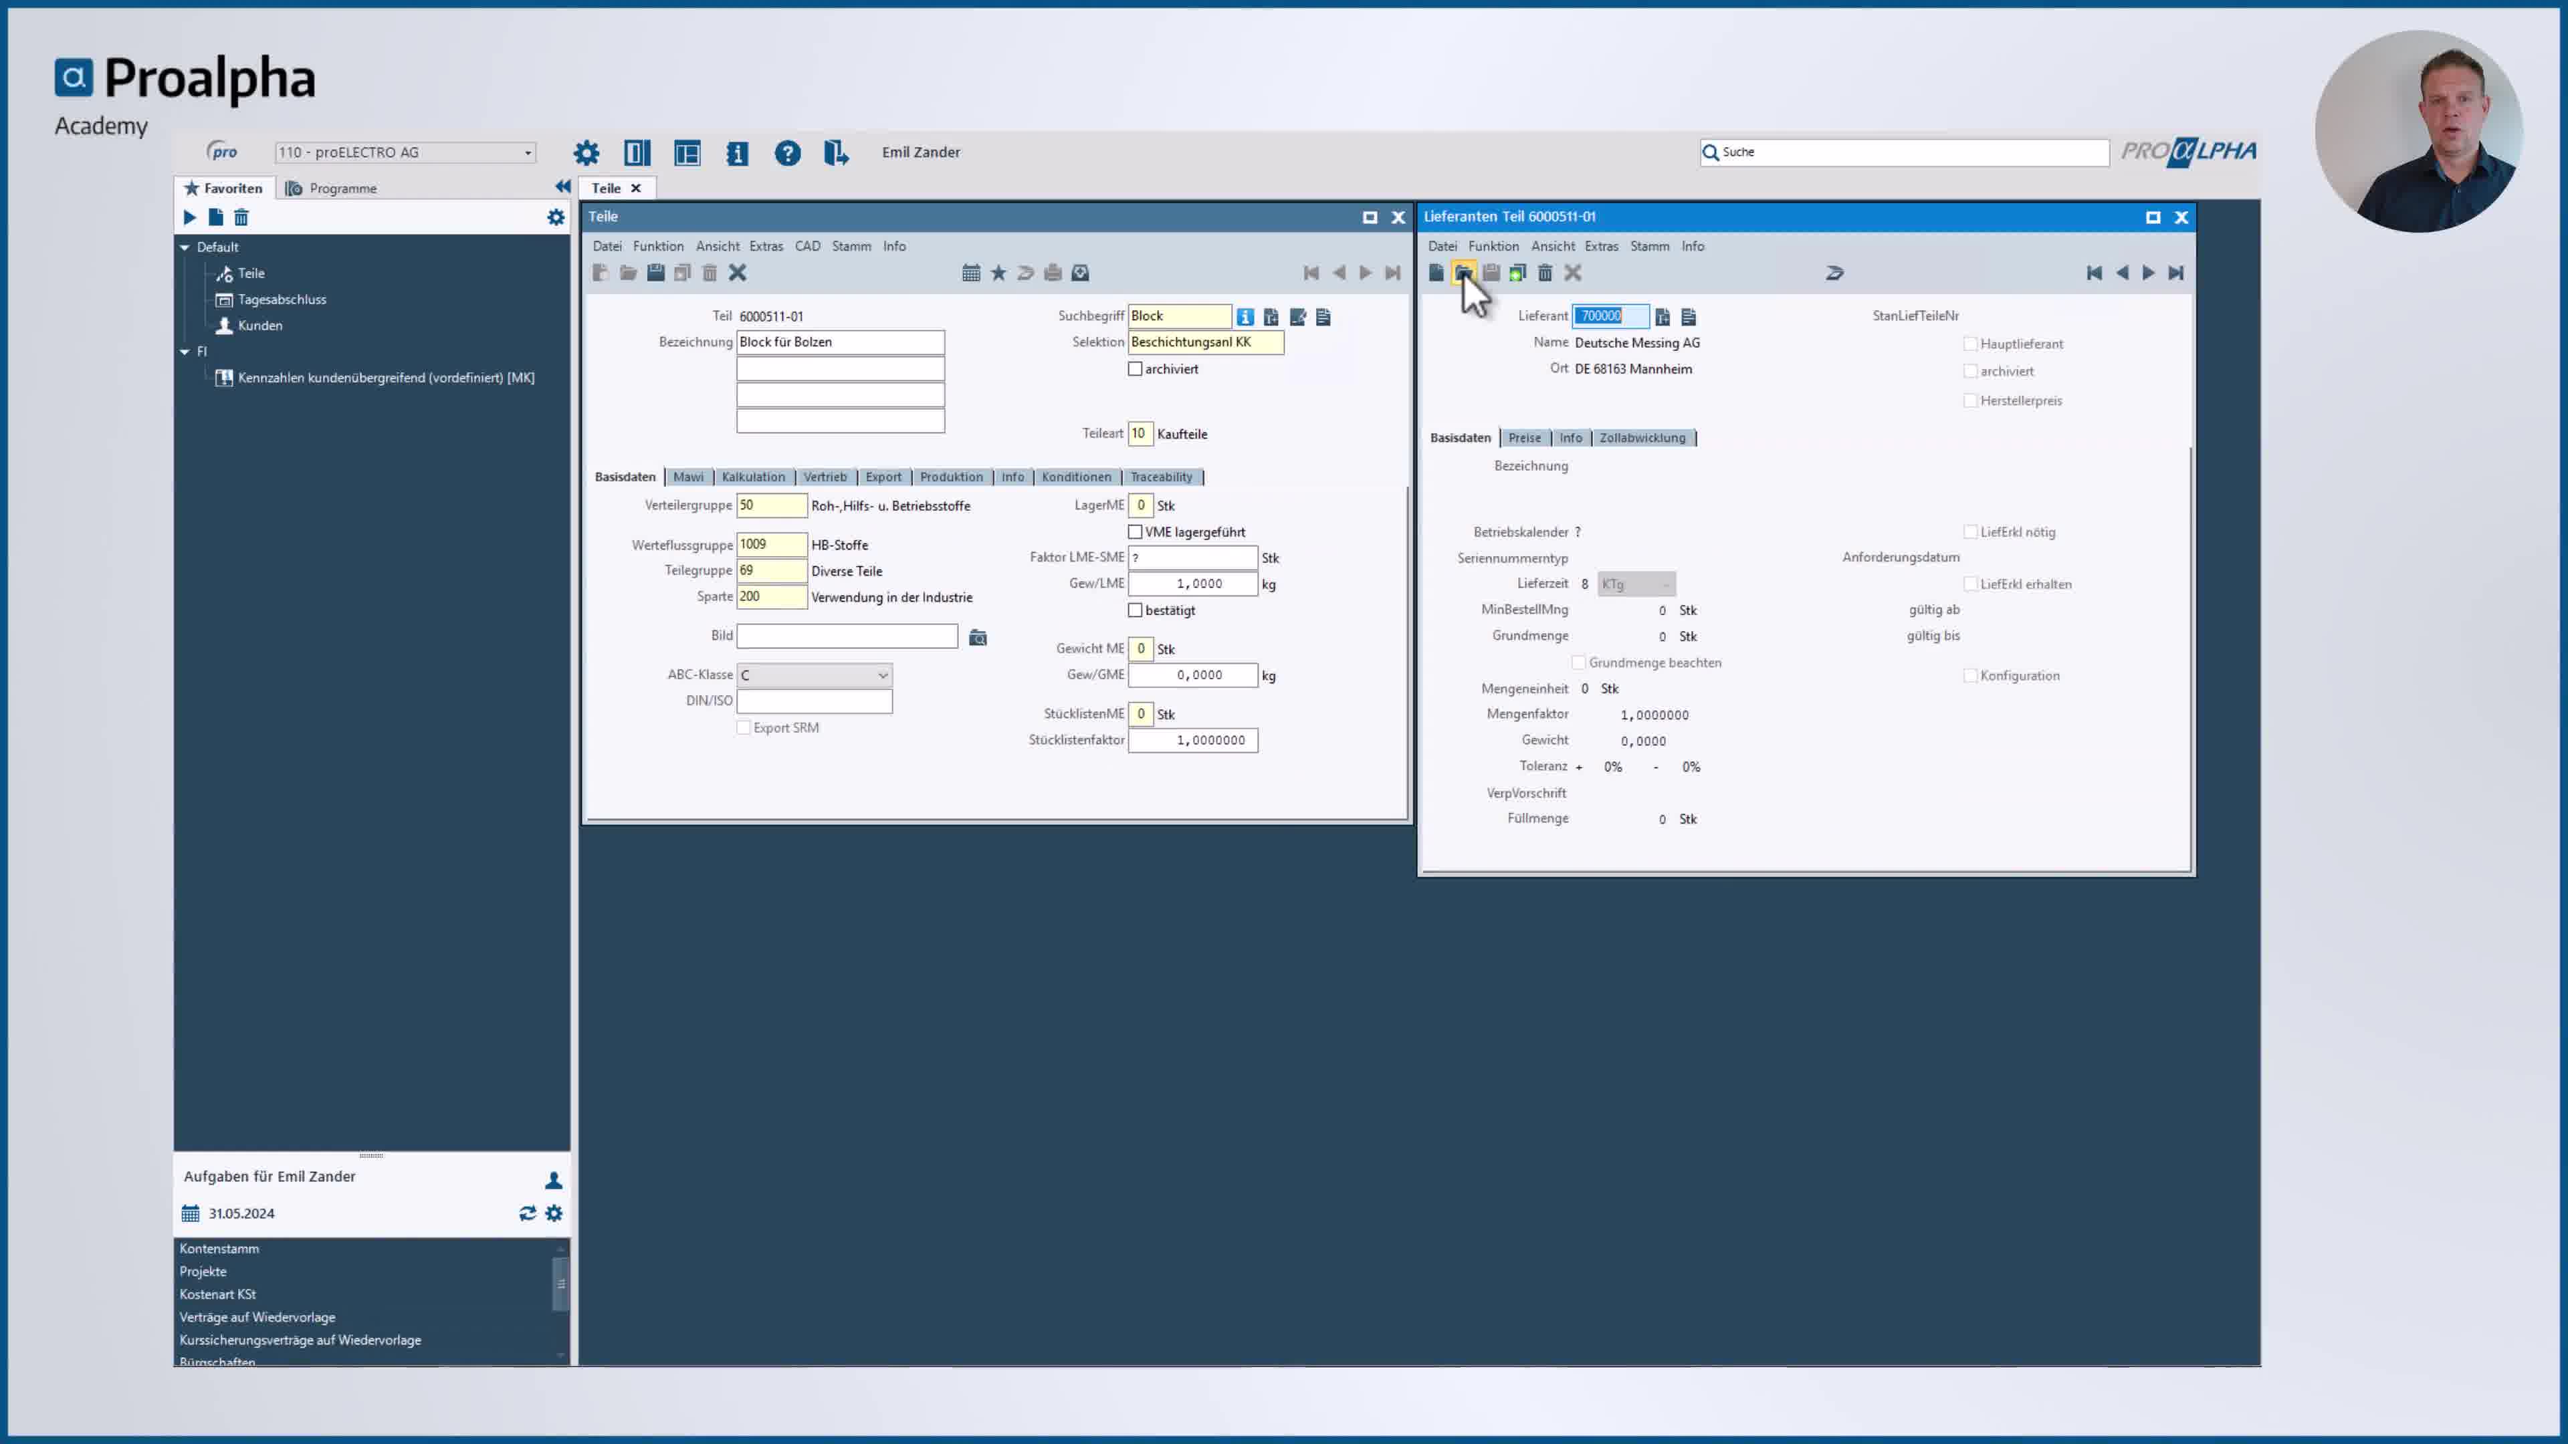
Task: Click the camera icon next to the Bild field
Action: pyautogui.click(x=978, y=638)
